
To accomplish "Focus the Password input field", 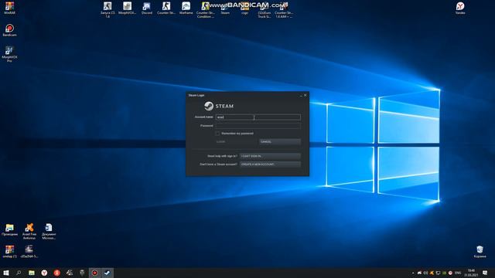I will tap(258, 126).
